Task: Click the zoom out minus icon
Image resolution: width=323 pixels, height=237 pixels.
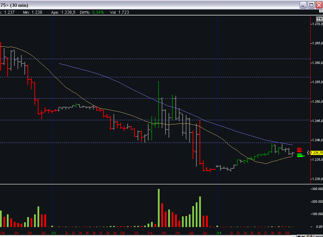Action: 303,236
